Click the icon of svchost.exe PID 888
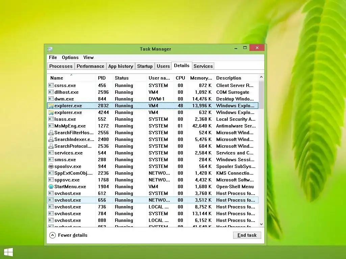The image size is (346, 259). pos(51,220)
